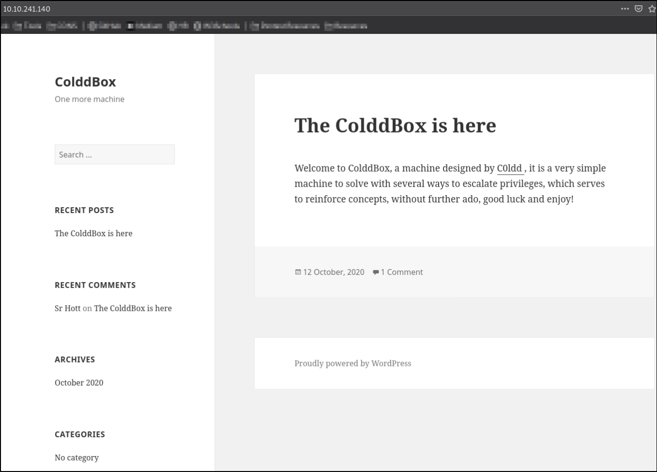
Task: Open Proudly powered by WordPress link
Action: tap(353, 364)
